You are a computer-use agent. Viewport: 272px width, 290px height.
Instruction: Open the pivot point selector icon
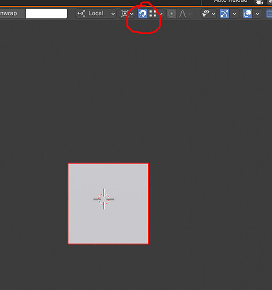pyautogui.click(x=124, y=13)
